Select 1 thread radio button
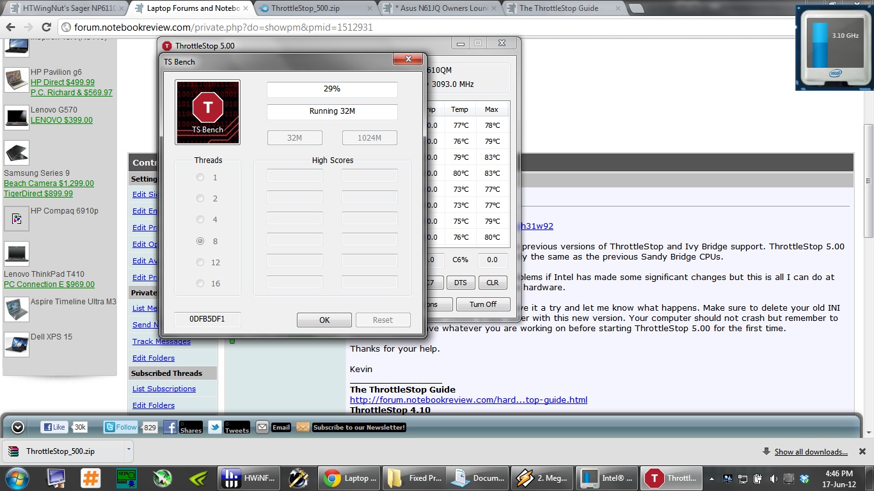Image resolution: width=874 pixels, height=491 pixels. (200, 178)
